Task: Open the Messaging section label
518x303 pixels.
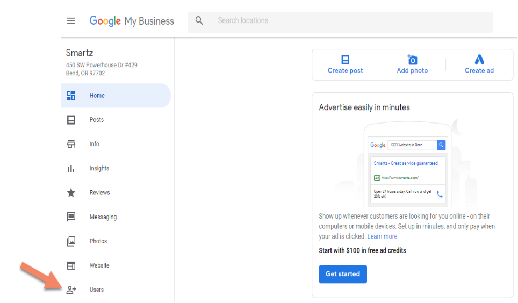Action: coord(103,217)
